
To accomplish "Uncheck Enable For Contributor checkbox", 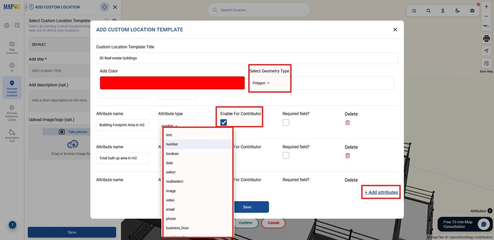I will pyautogui.click(x=224, y=122).
